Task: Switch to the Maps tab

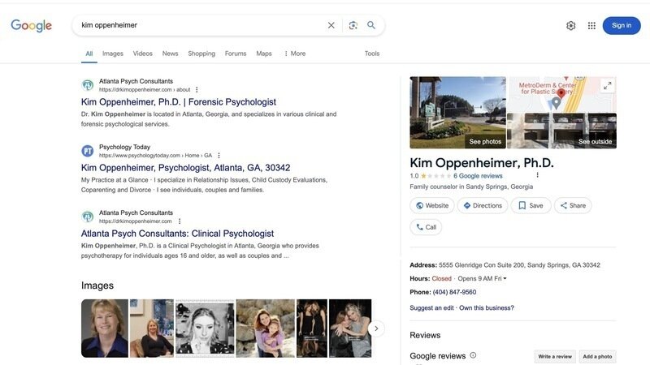Action: click(x=264, y=54)
